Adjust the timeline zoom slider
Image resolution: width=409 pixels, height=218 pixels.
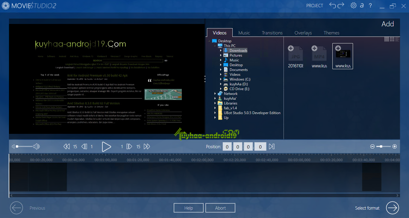(x=384, y=146)
